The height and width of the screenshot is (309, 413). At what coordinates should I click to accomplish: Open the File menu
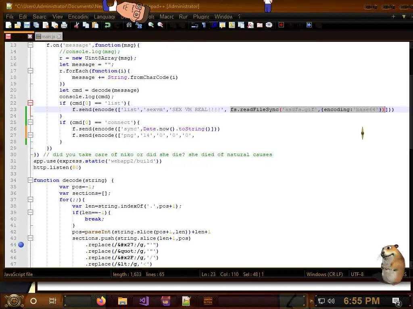point(10,16)
